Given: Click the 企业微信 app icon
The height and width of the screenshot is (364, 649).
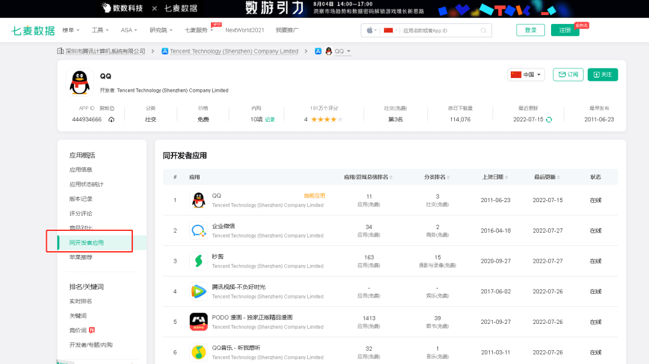Looking at the screenshot, I should pyautogui.click(x=199, y=230).
